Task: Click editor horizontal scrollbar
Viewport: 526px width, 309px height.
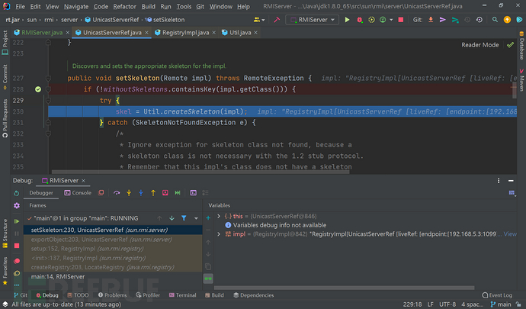Action: click(x=200, y=172)
